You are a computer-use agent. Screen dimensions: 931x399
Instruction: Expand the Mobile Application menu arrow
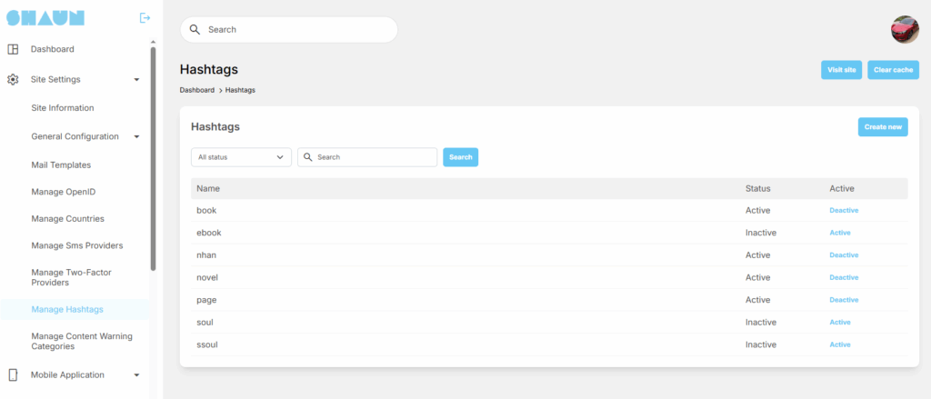(x=136, y=374)
